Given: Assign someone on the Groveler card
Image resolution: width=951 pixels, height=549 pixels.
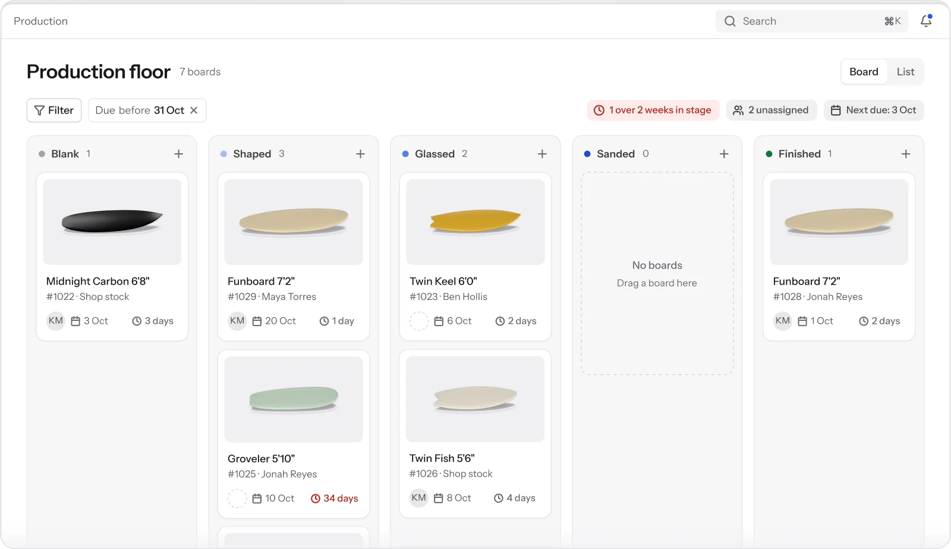Looking at the screenshot, I should [237, 498].
